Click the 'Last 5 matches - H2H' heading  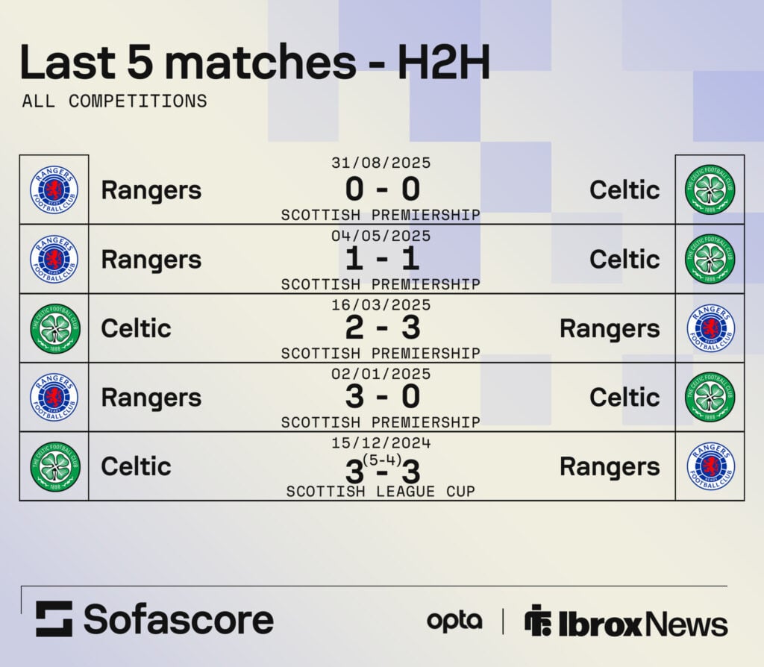(254, 62)
